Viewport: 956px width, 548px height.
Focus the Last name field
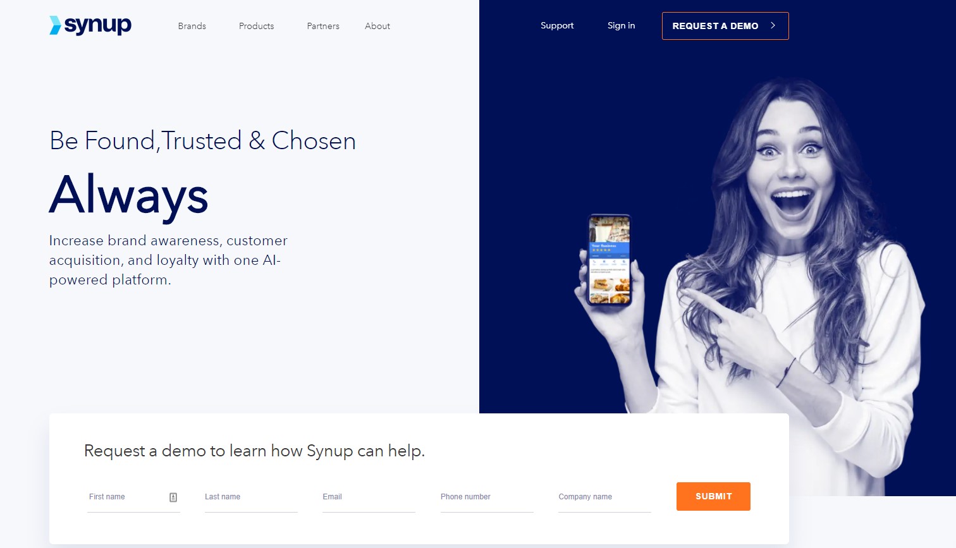(251, 497)
